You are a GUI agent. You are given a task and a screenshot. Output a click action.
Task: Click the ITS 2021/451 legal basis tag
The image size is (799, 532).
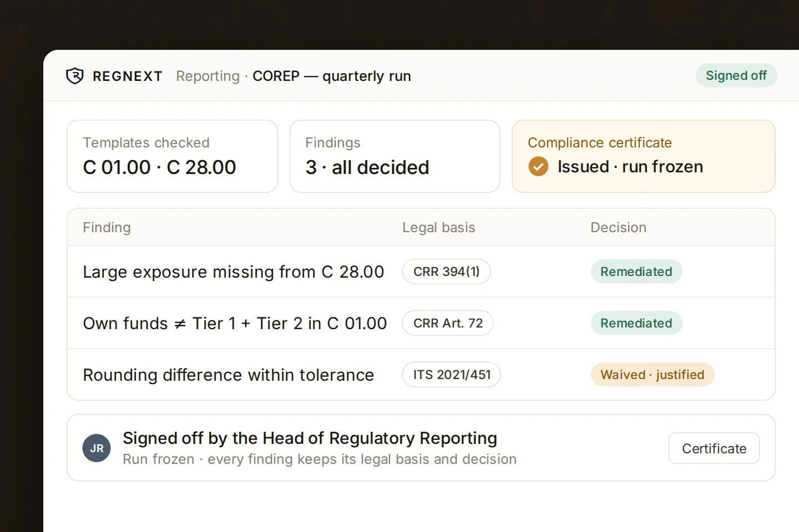pos(452,375)
